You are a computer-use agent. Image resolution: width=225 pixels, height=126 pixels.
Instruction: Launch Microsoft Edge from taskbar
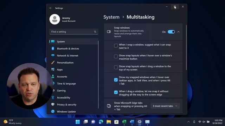[x=101, y=122]
